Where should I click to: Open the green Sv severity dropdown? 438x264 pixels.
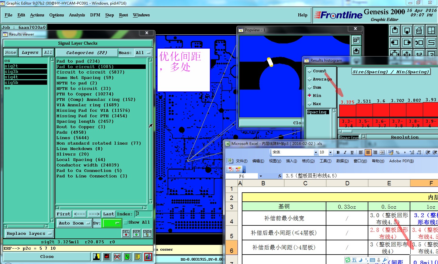click(x=112, y=223)
